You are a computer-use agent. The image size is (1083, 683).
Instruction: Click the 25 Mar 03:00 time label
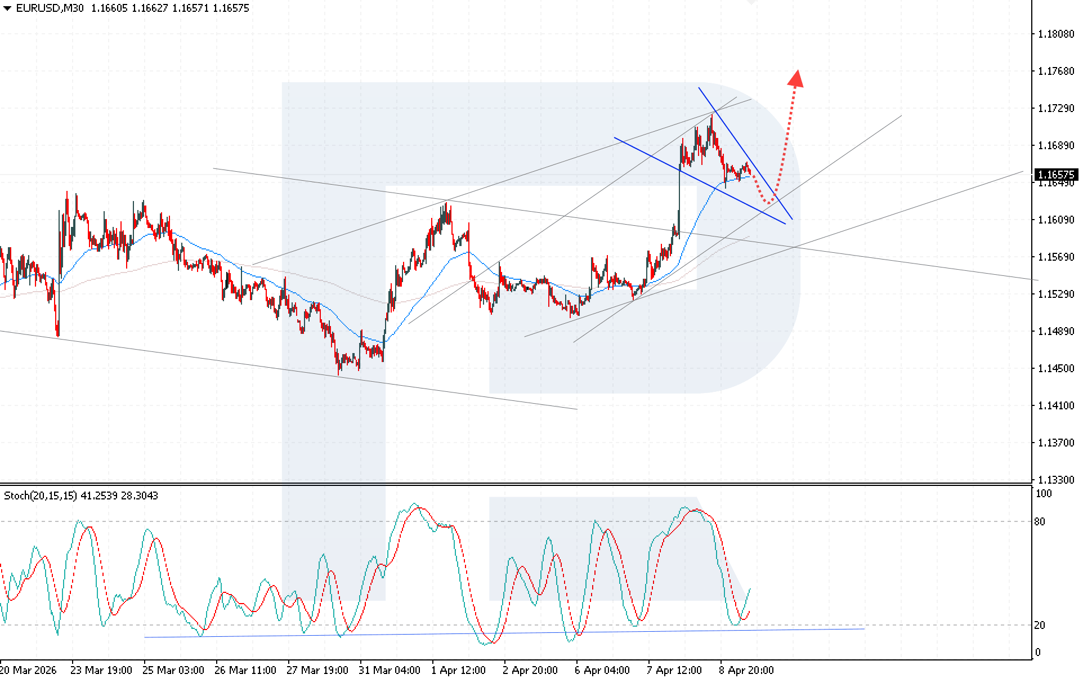[x=173, y=670]
